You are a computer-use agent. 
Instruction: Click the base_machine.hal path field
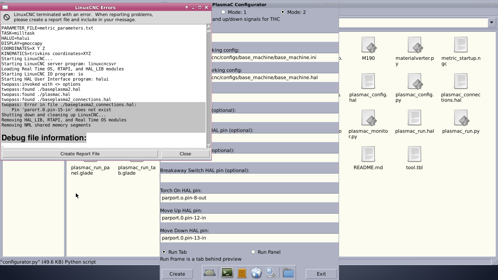tap(275, 78)
